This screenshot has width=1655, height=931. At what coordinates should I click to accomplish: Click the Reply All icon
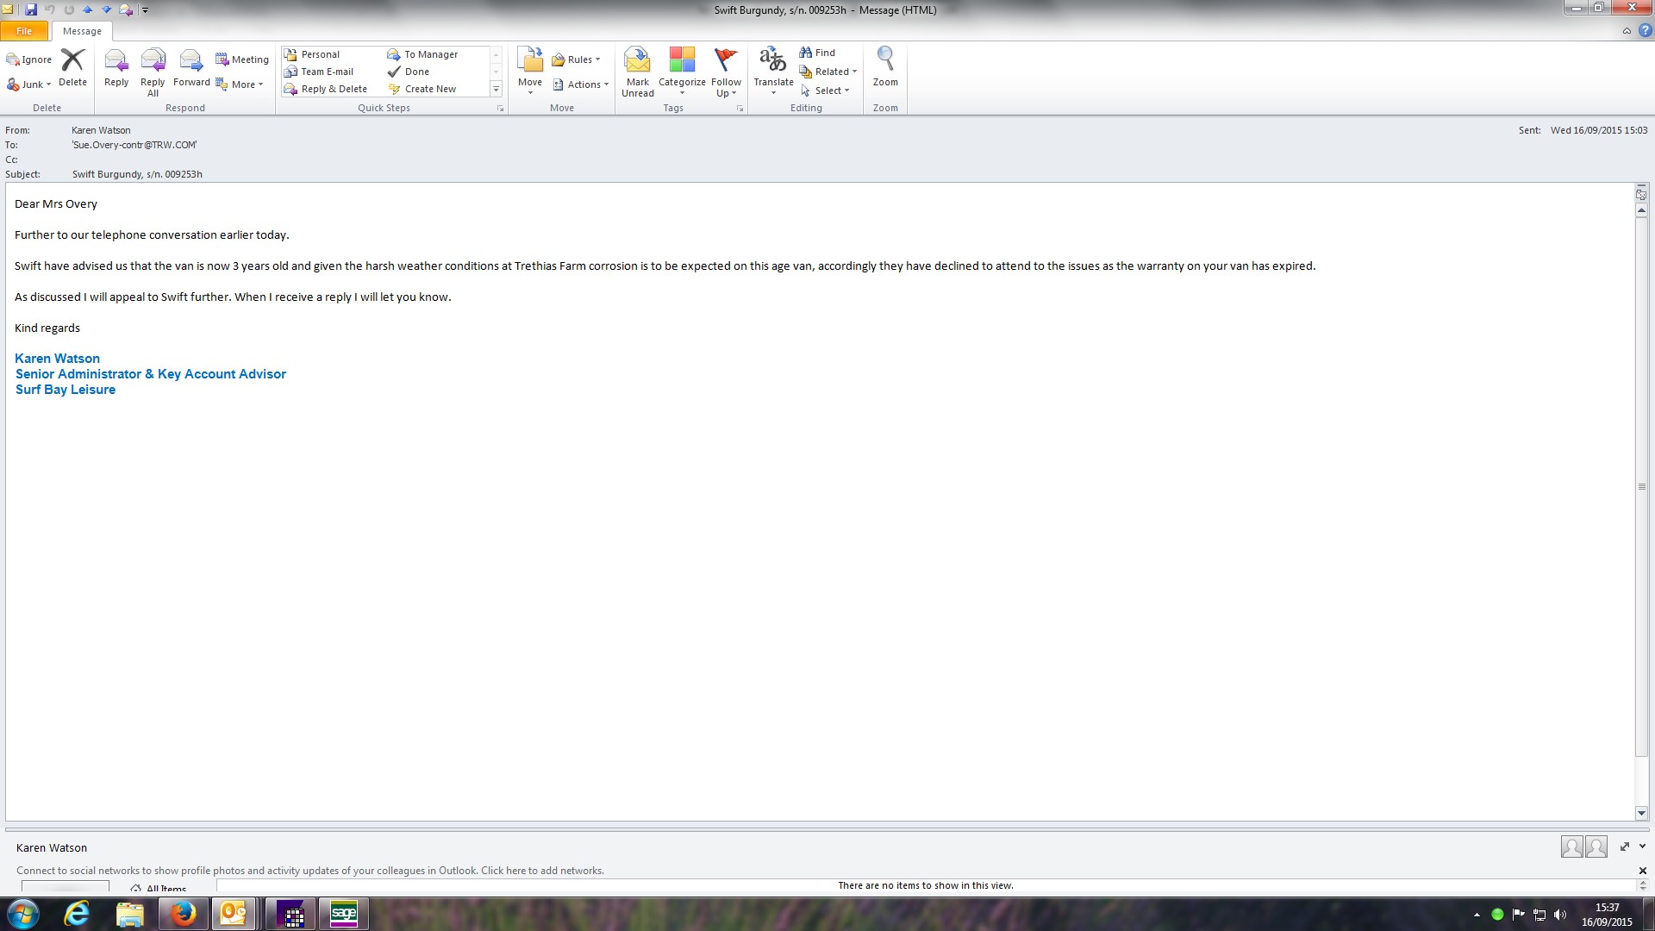pos(153,60)
